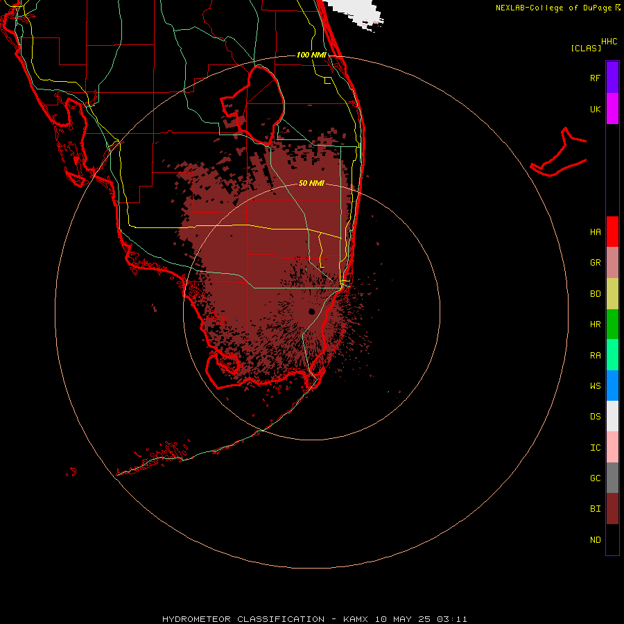Viewport: 624px width, 624px height.
Task: Click the DS legend label
Action: coord(595,417)
